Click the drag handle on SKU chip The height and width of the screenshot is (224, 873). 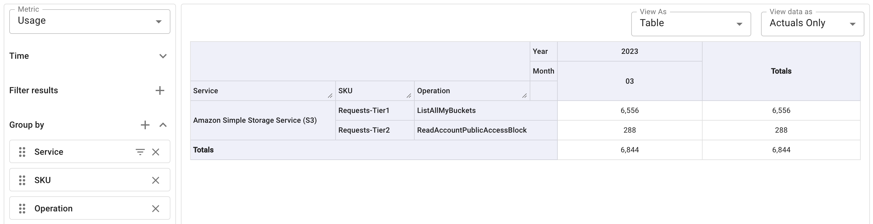[x=22, y=180]
